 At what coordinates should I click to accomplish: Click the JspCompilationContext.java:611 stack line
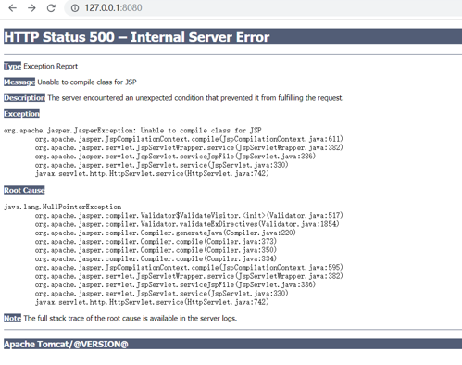tap(189, 139)
